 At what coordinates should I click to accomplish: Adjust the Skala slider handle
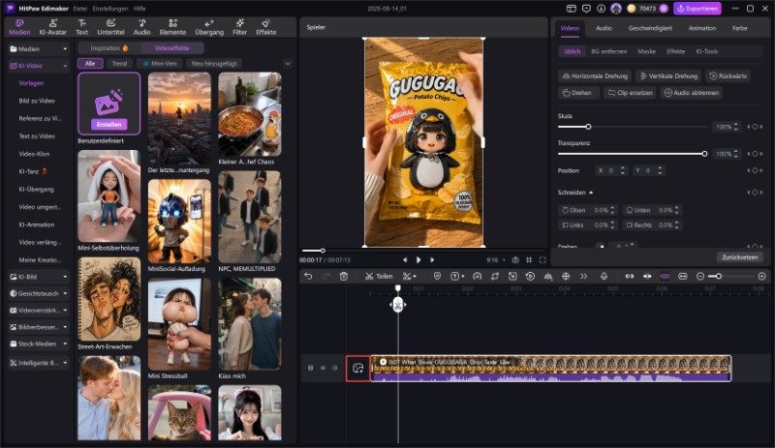(588, 127)
